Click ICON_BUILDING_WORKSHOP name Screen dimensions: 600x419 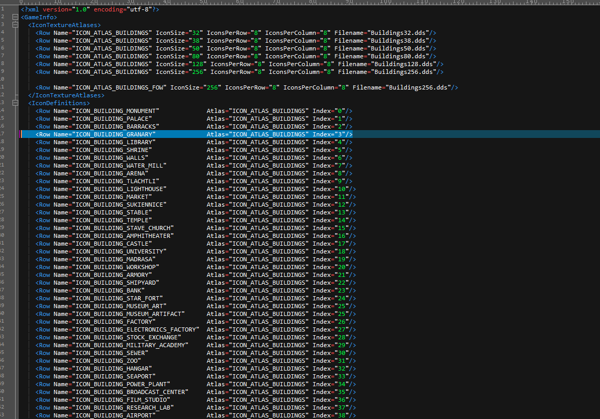pos(116,267)
